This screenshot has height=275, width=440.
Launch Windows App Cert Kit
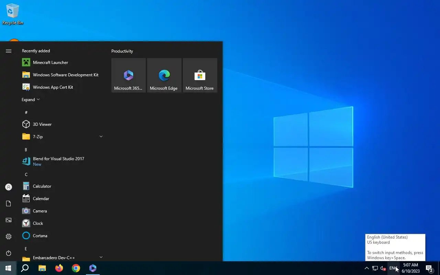click(63, 87)
